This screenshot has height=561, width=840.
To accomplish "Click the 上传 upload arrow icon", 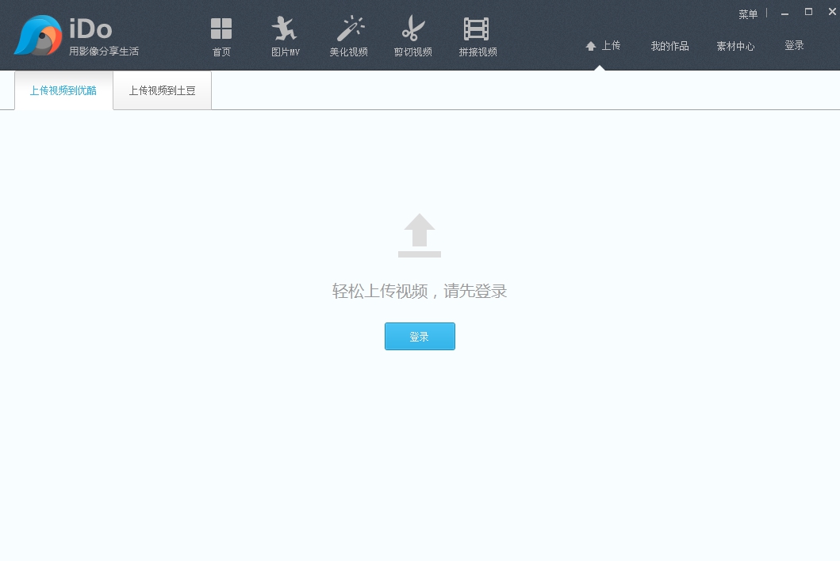I will point(591,45).
